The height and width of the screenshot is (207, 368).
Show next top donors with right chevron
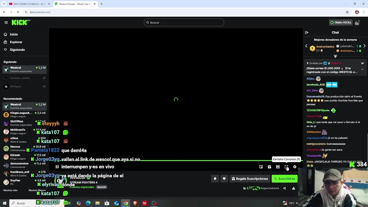click(x=364, y=46)
